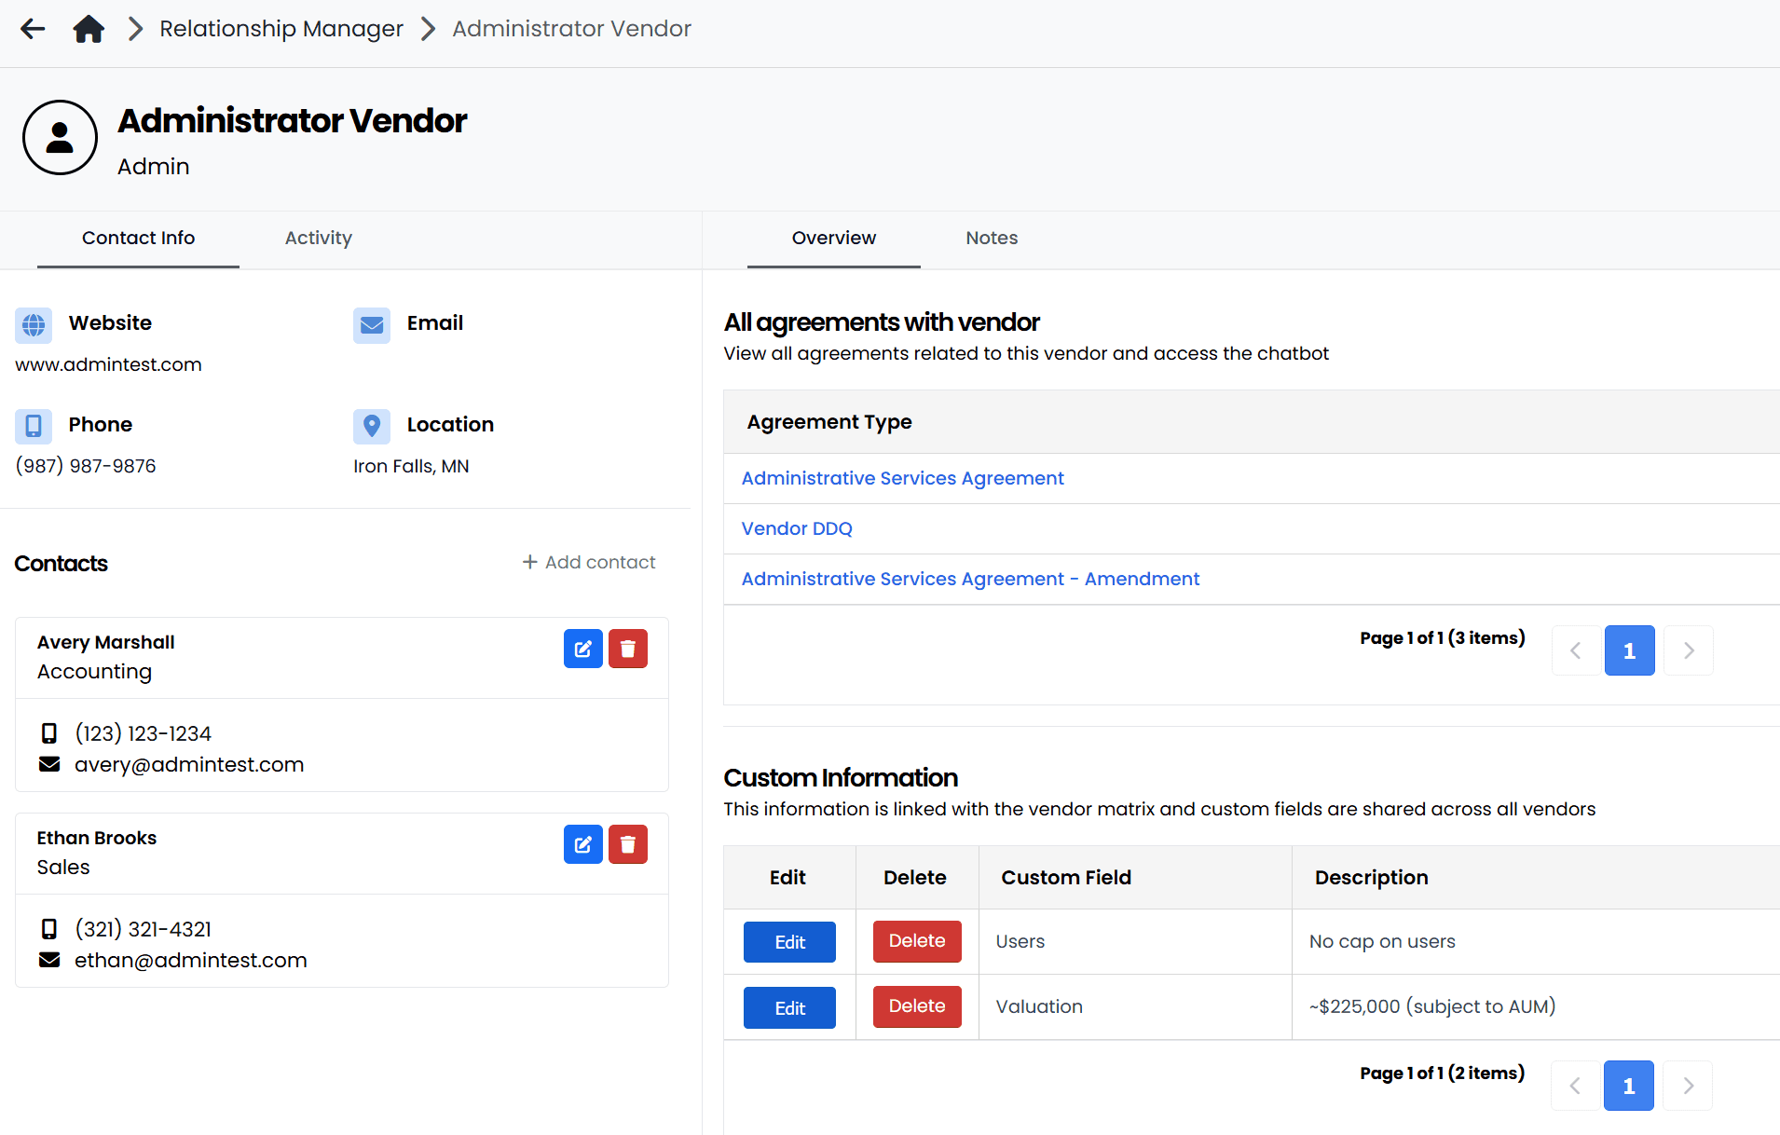Open the Vendor DDQ agreement
The width and height of the screenshot is (1780, 1135).
coord(797,528)
